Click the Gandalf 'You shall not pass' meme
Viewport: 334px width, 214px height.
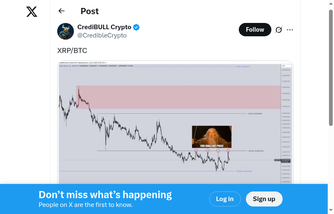pyautogui.click(x=212, y=137)
